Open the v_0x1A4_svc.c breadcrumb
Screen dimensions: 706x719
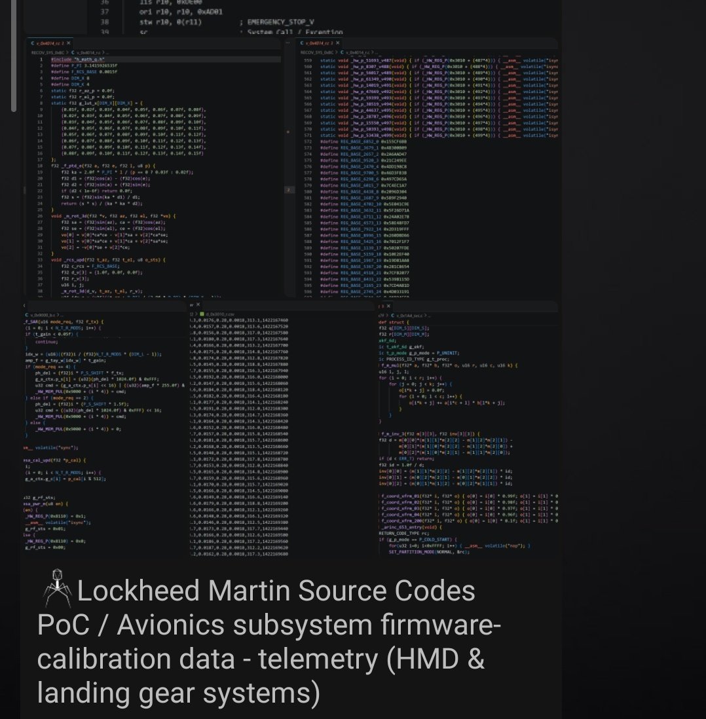coord(410,316)
